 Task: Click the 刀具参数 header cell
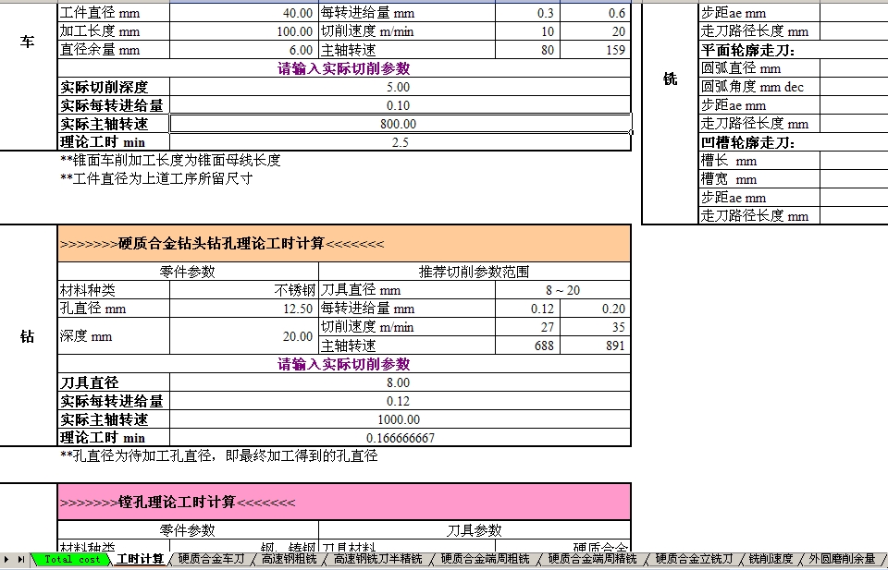pyautogui.click(x=475, y=530)
